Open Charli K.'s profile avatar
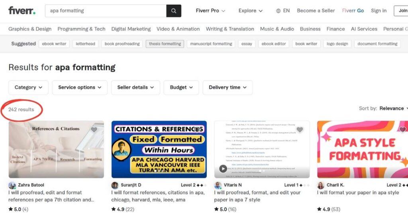This screenshot has width=408, height=213. tap(321, 185)
